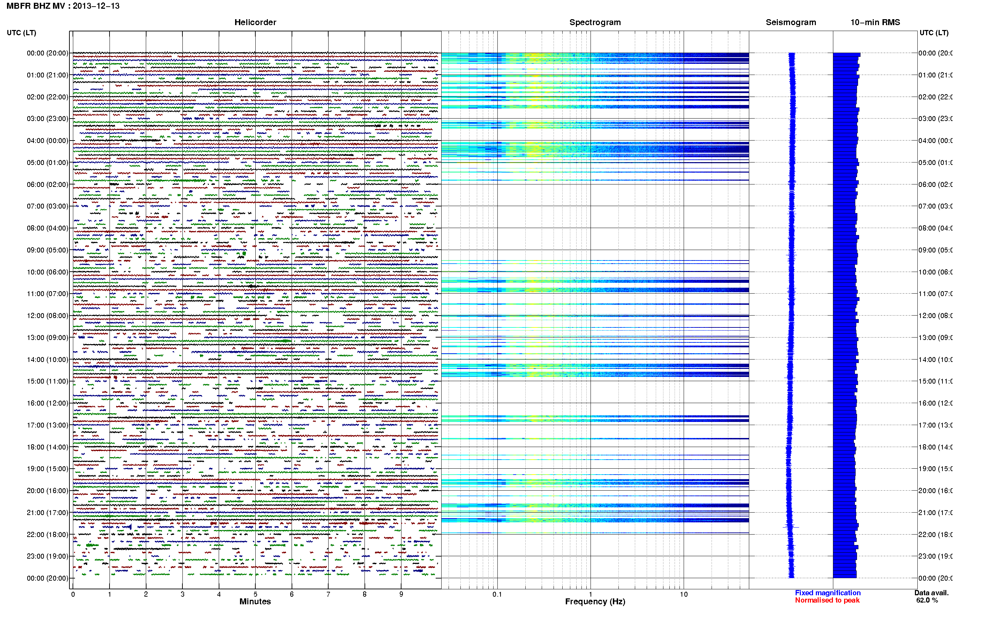
Task: Click the Data avail. label
Action: 931,593
